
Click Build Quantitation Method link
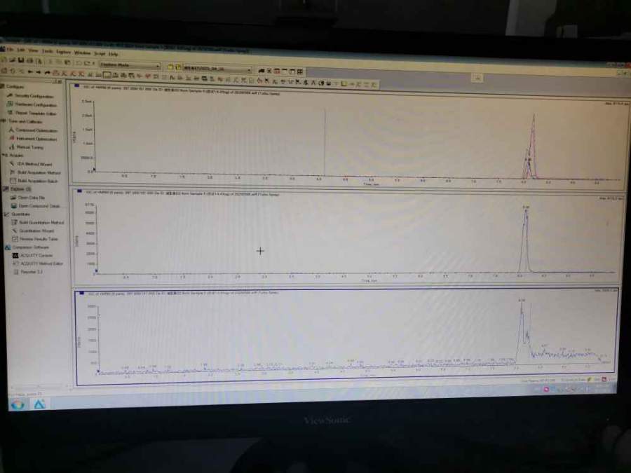[x=41, y=223]
